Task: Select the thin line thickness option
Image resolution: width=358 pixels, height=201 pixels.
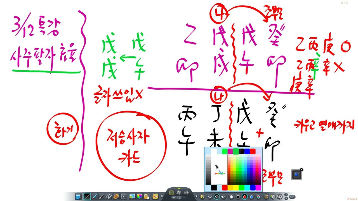Action: 210,197
